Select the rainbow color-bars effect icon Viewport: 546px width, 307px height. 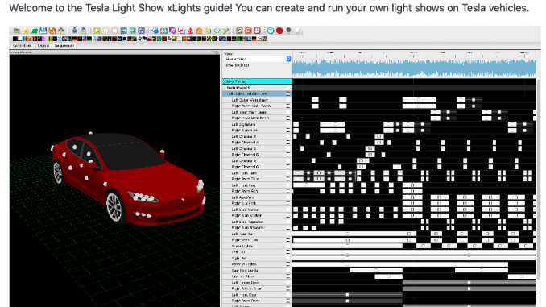24,39
